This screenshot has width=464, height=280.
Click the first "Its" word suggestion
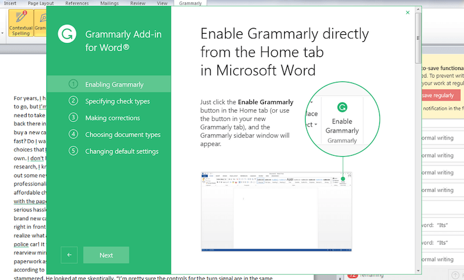pos(443,225)
